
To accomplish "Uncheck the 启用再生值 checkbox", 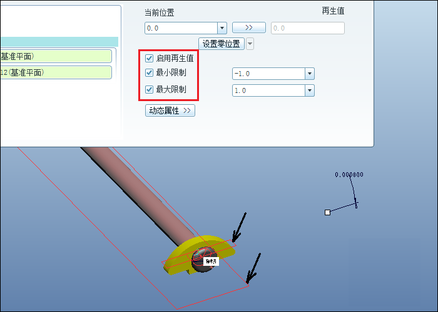I will click(149, 58).
